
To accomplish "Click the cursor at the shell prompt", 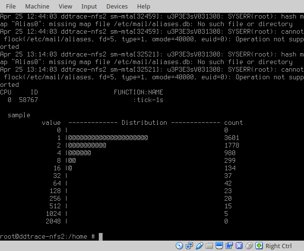I will (101, 236).
